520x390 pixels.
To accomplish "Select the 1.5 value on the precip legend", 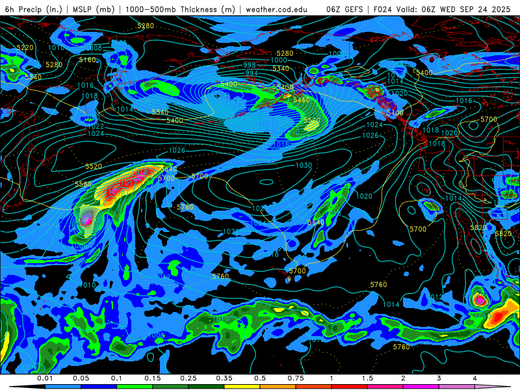I will 367,378.
